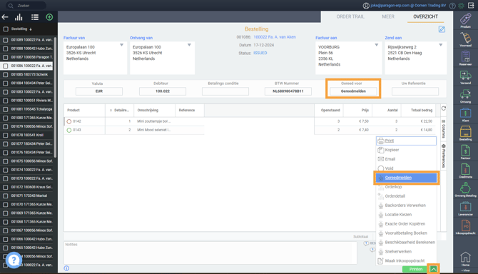Viewport: 478px width, 274px height.
Task: Expand the Factuur van address dropdown
Action: (121, 45)
